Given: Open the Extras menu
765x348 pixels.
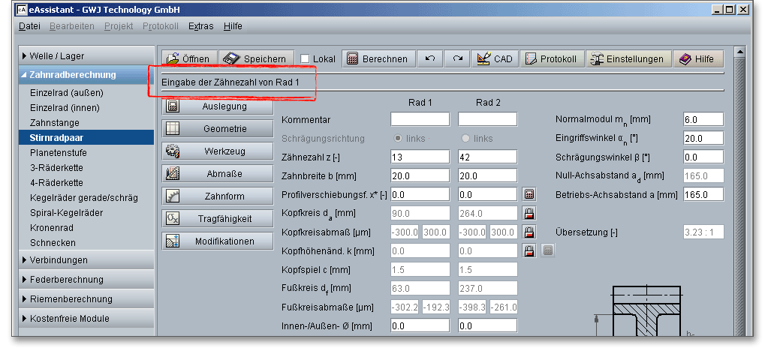Looking at the screenshot, I should [x=200, y=26].
